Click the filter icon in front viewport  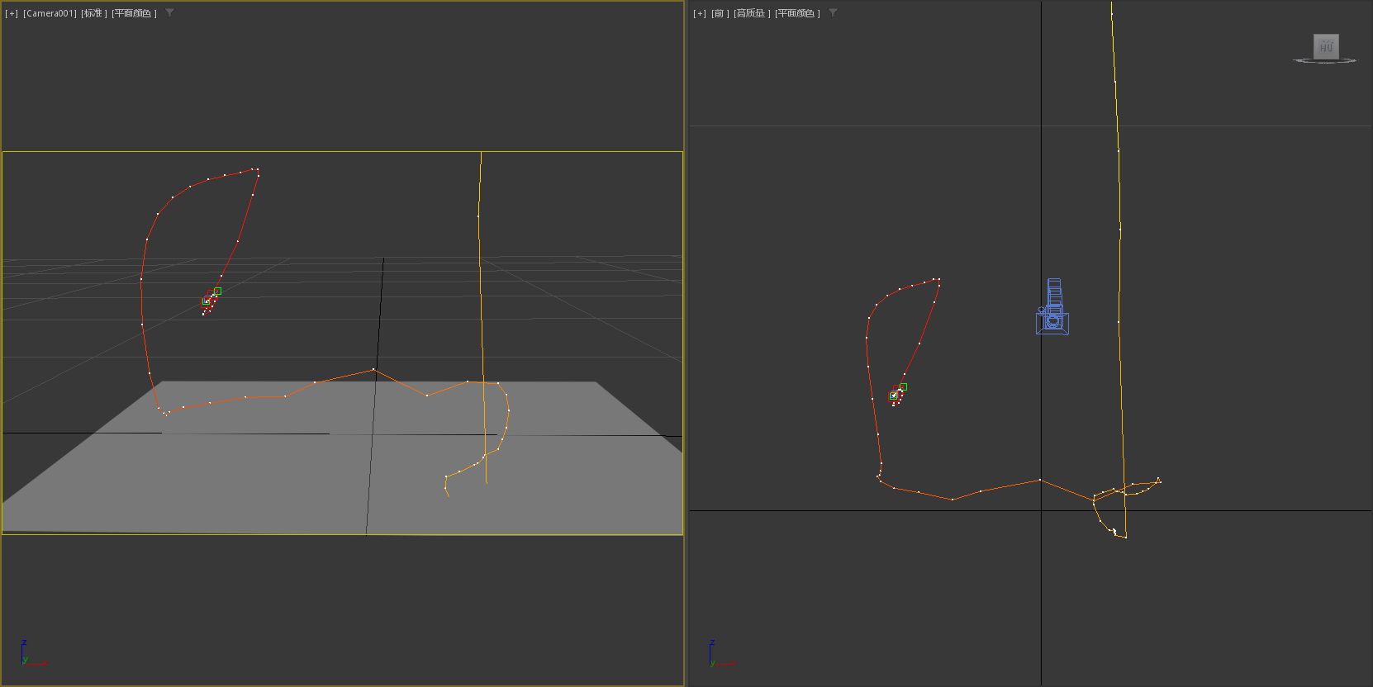[833, 13]
